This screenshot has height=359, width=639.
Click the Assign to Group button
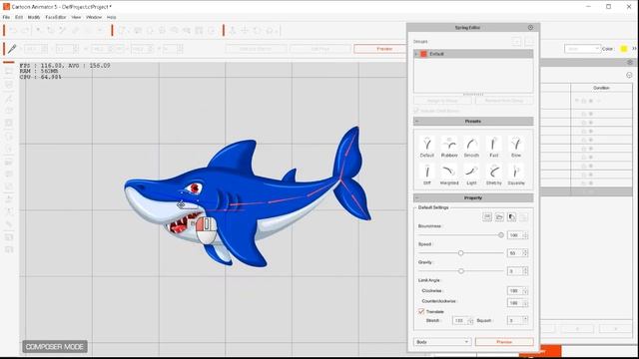point(442,101)
